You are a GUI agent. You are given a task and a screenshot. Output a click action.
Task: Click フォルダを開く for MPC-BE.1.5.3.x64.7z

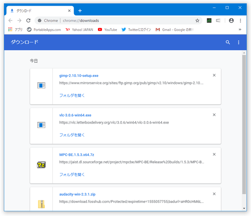(72, 174)
